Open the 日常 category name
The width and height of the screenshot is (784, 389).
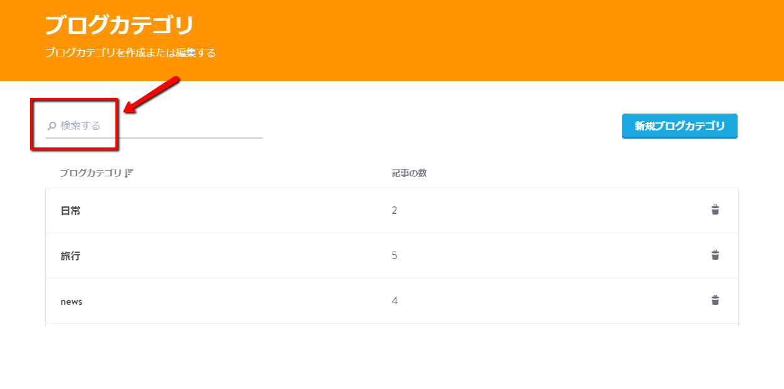70,211
